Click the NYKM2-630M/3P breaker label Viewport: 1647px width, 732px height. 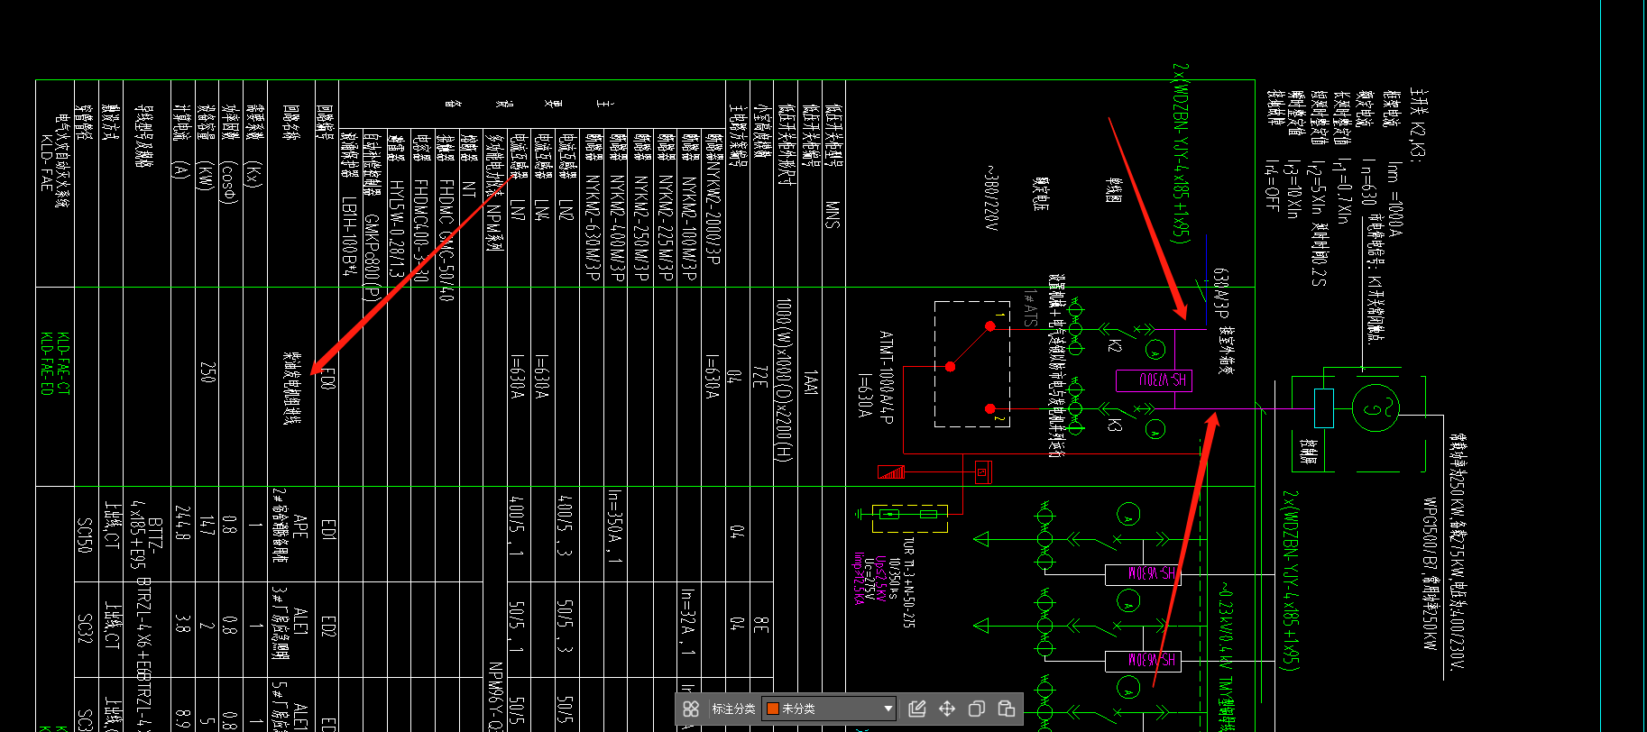click(x=592, y=227)
